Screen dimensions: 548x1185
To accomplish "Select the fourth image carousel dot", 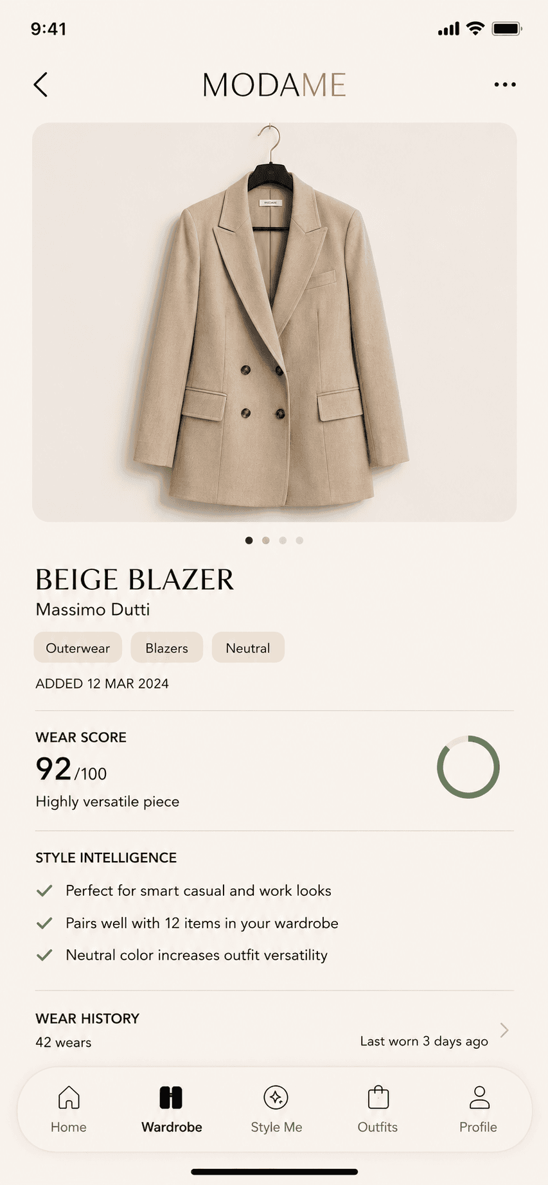I will [299, 540].
